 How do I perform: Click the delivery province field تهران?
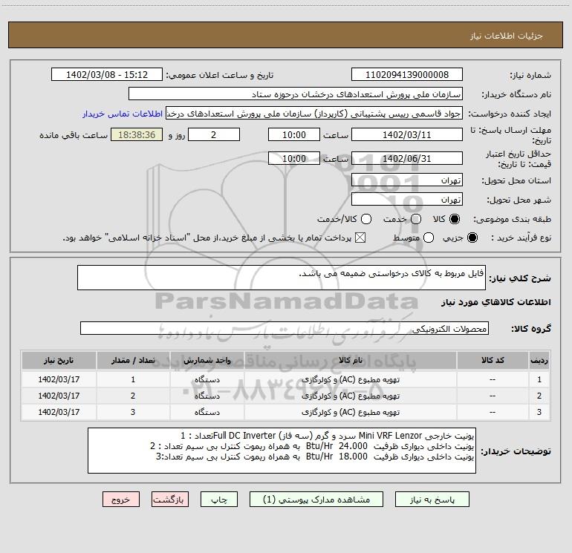click(x=407, y=180)
